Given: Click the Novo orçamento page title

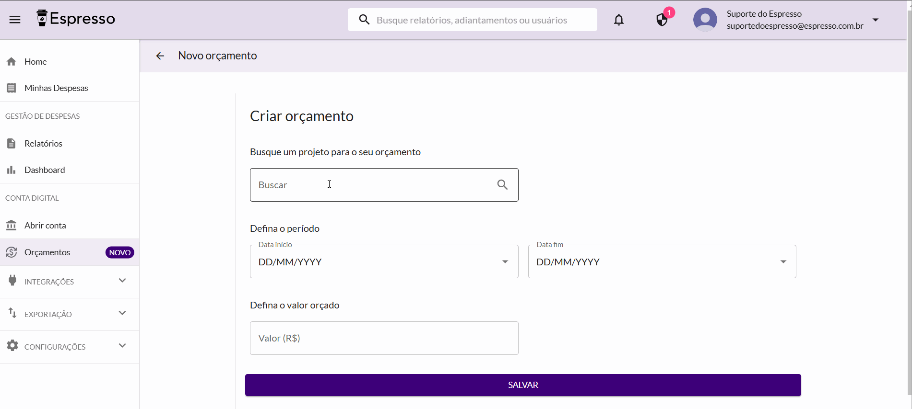Looking at the screenshot, I should click(x=217, y=56).
